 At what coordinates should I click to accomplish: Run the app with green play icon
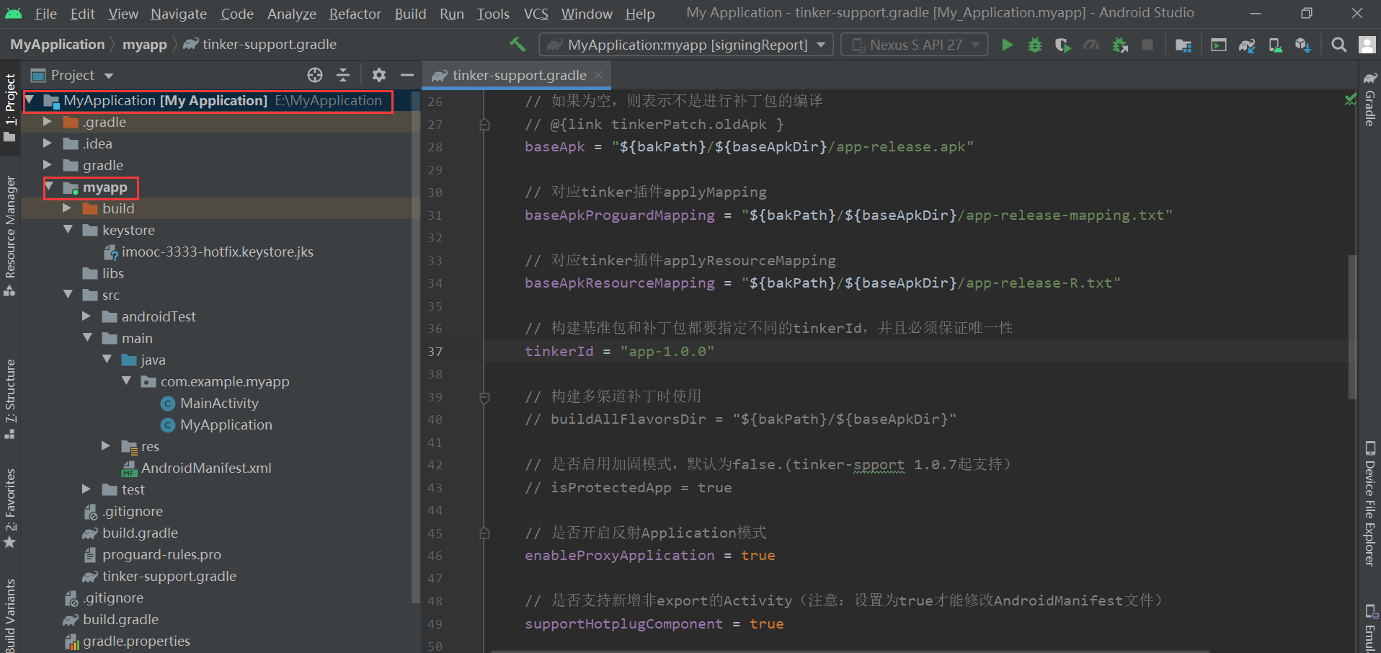click(x=1007, y=45)
